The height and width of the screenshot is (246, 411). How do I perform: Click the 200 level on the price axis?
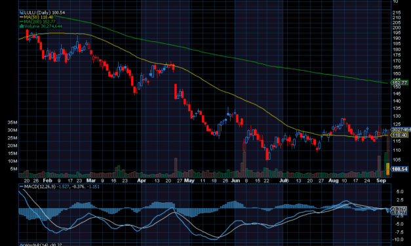click(397, 27)
